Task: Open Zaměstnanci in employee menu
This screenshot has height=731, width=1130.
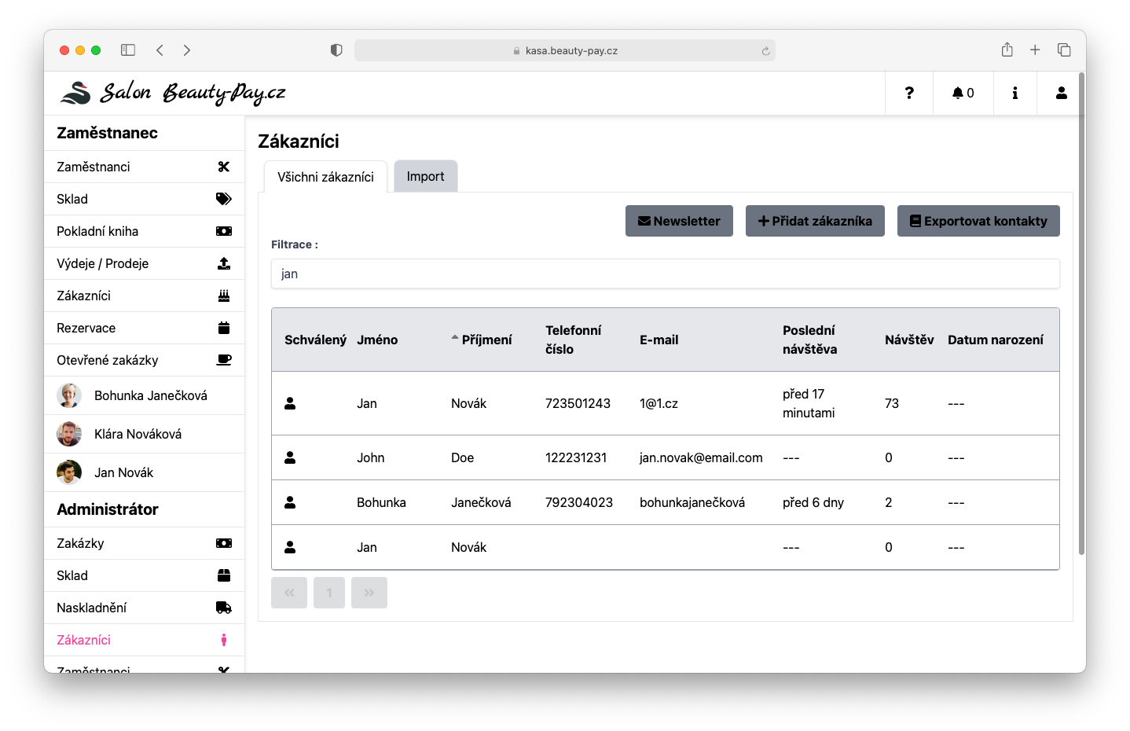Action: (145, 167)
